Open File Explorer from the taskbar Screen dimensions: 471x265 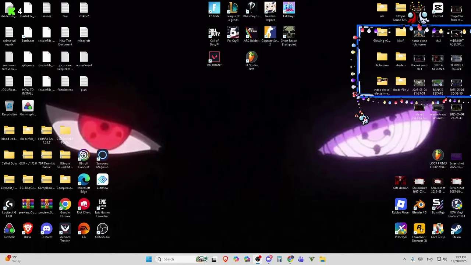pyautogui.click(x=322, y=259)
